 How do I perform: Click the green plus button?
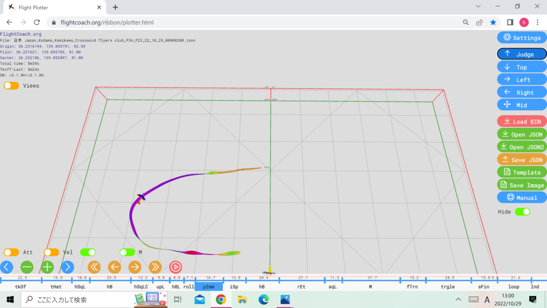pyautogui.click(x=47, y=267)
